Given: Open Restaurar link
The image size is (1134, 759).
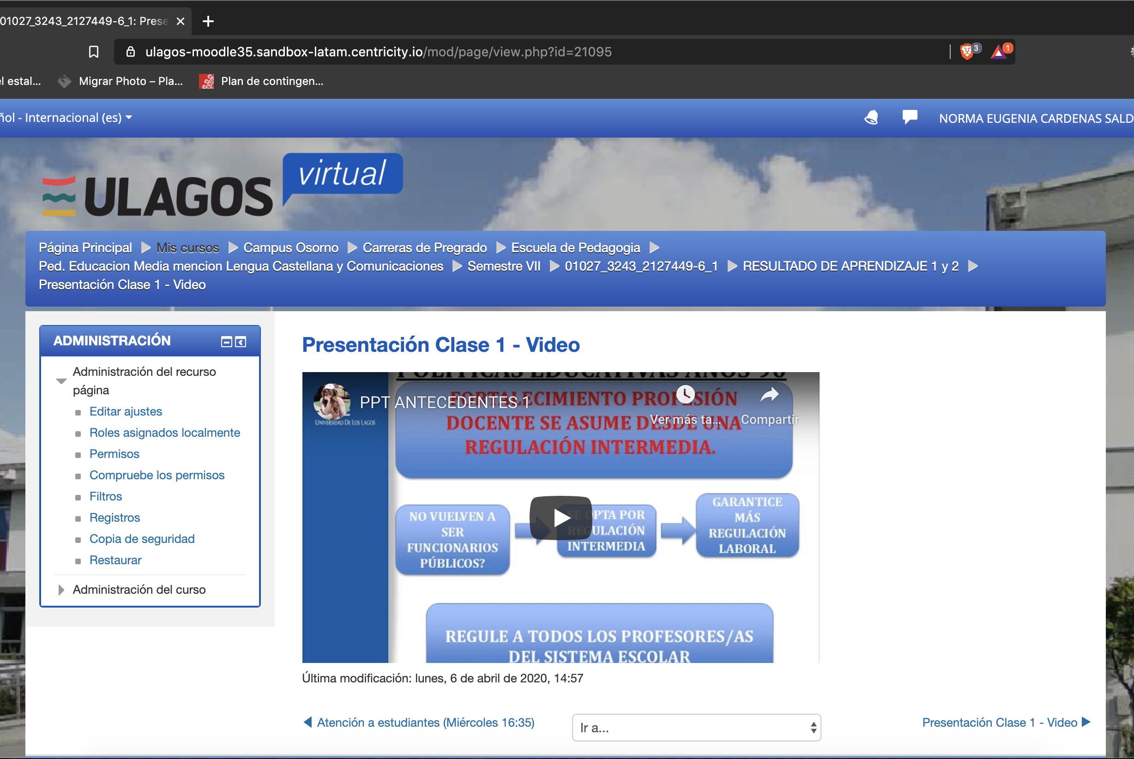Looking at the screenshot, I should click(116, 560).
